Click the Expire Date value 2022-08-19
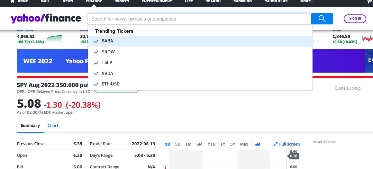 coord(143,144)
